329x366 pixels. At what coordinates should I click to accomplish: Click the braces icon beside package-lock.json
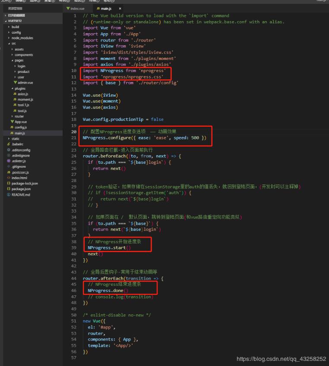9,183
